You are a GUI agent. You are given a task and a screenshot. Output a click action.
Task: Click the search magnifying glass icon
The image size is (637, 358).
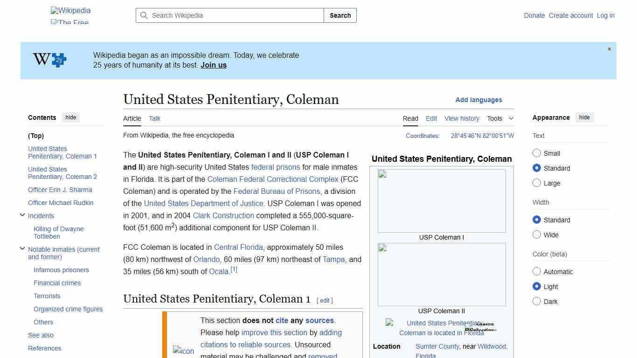click(x=145, y=15)
